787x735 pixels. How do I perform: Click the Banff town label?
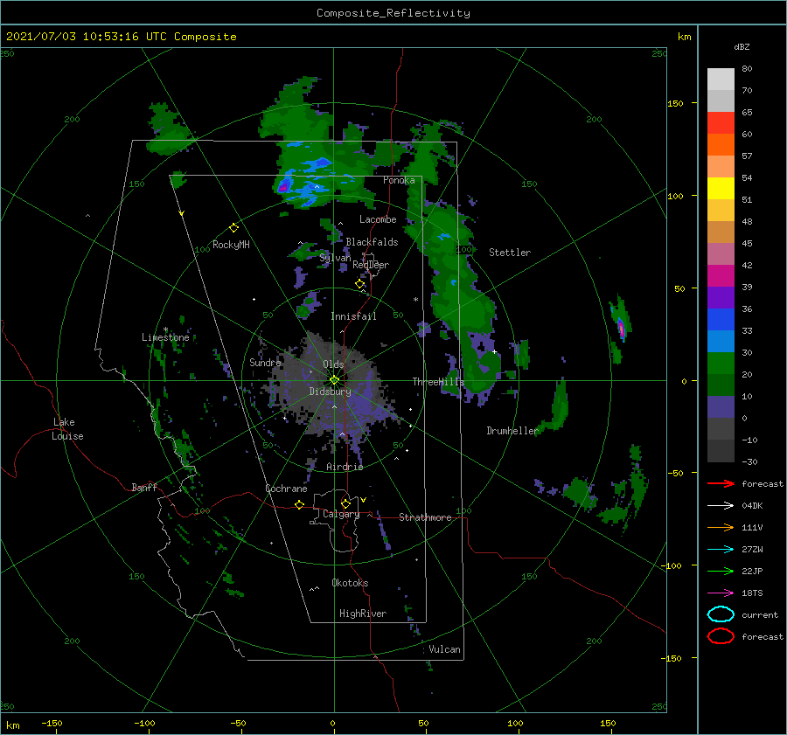click(144, 487)
